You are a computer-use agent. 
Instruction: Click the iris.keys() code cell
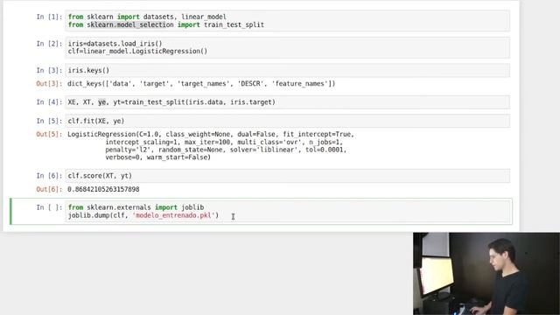pos(288,70)
